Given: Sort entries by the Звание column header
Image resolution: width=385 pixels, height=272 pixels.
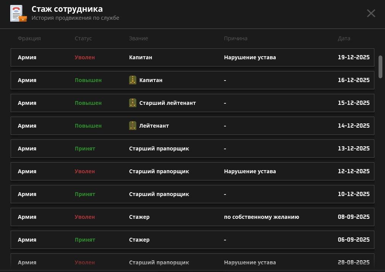Looking at the screenshot, I should (138, 38).
